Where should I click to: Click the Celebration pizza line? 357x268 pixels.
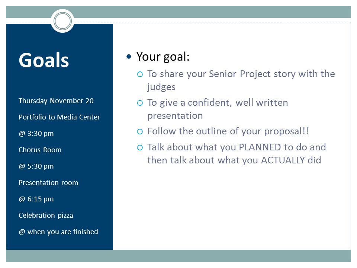coord(46,216)
